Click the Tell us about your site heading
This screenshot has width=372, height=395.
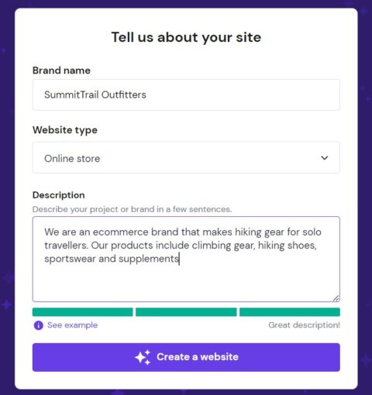pos(186,37)
